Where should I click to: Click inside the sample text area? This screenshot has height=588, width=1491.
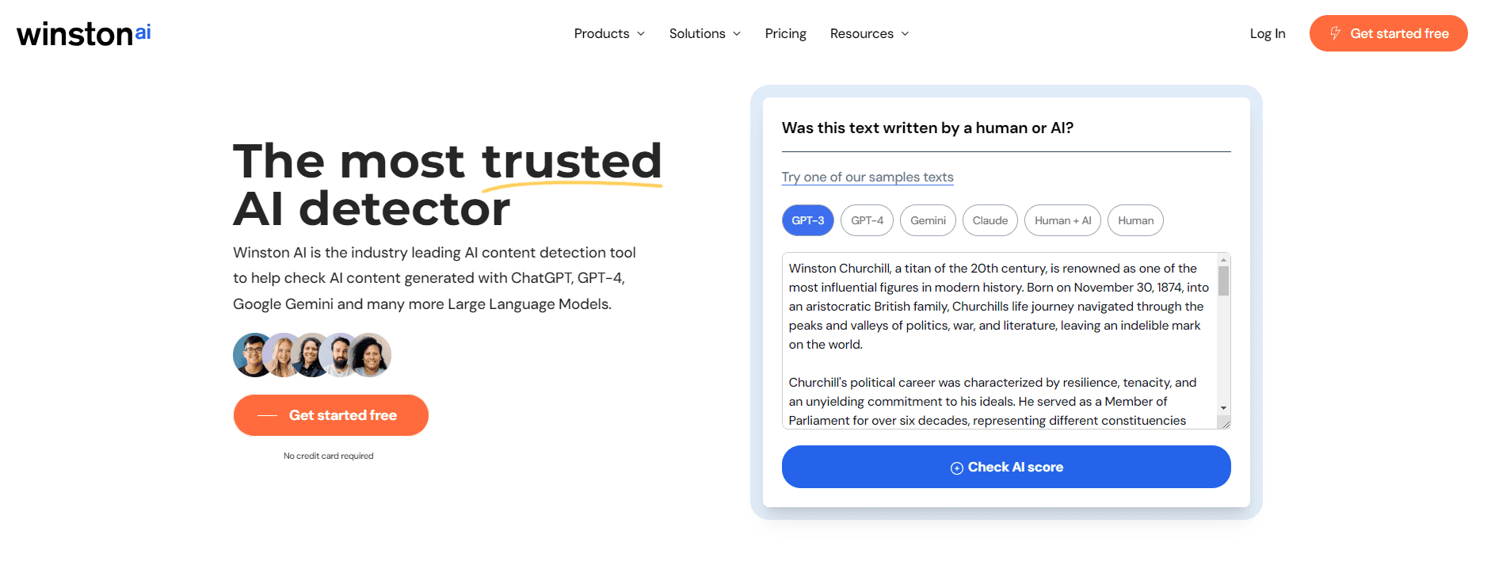998,341
